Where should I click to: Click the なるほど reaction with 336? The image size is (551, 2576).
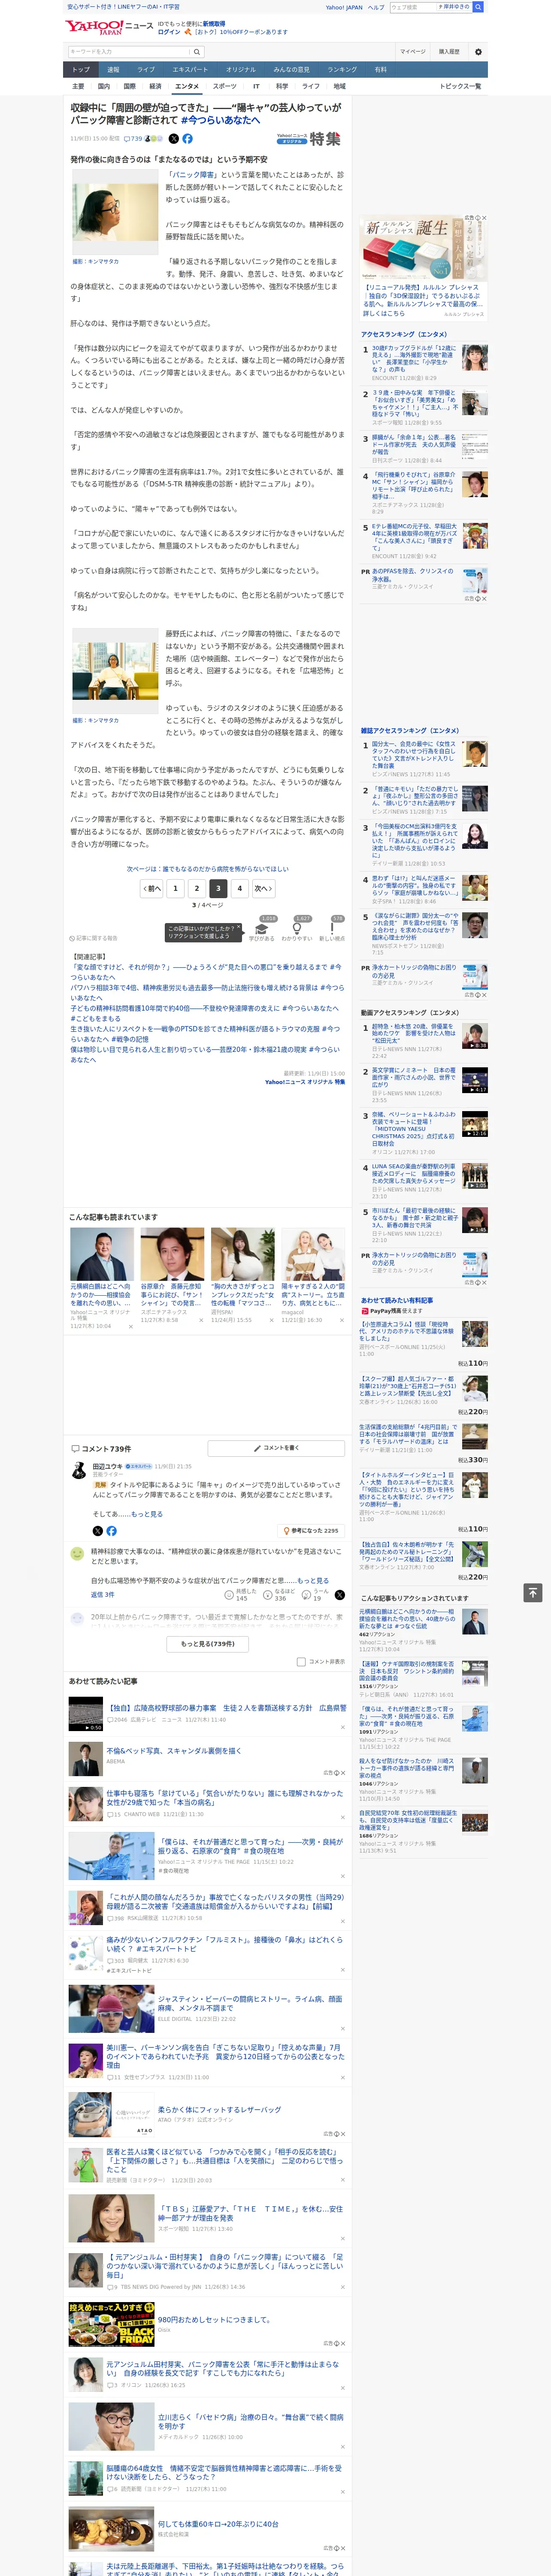coord(279,1595)
